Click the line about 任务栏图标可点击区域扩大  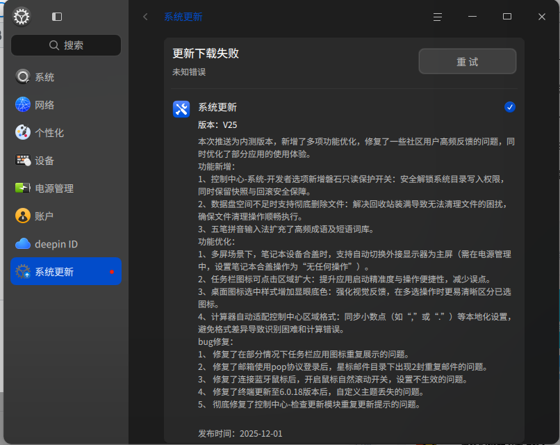[x=345, y=279]
